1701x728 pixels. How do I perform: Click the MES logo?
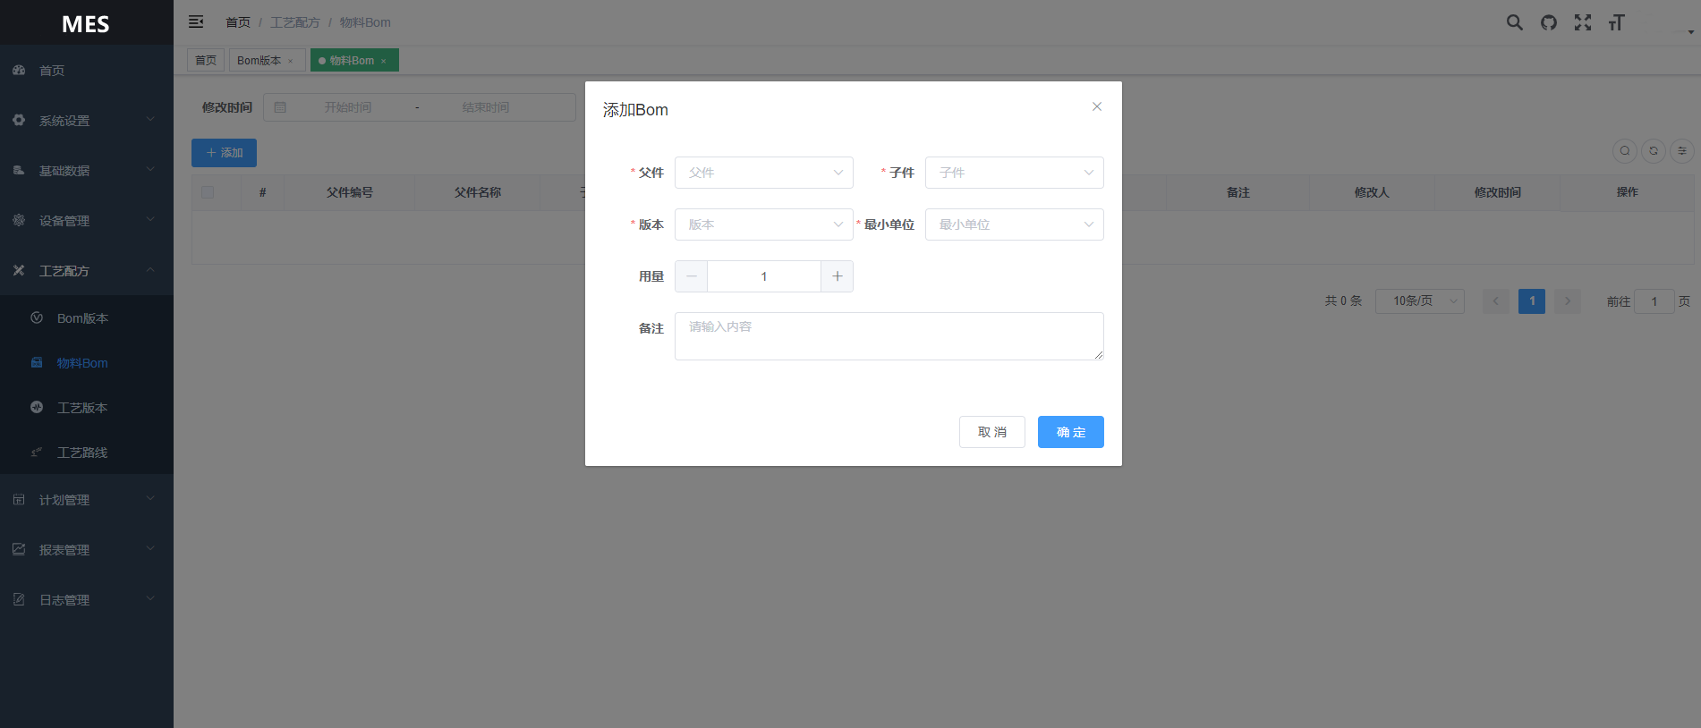(x=86, y=23)
